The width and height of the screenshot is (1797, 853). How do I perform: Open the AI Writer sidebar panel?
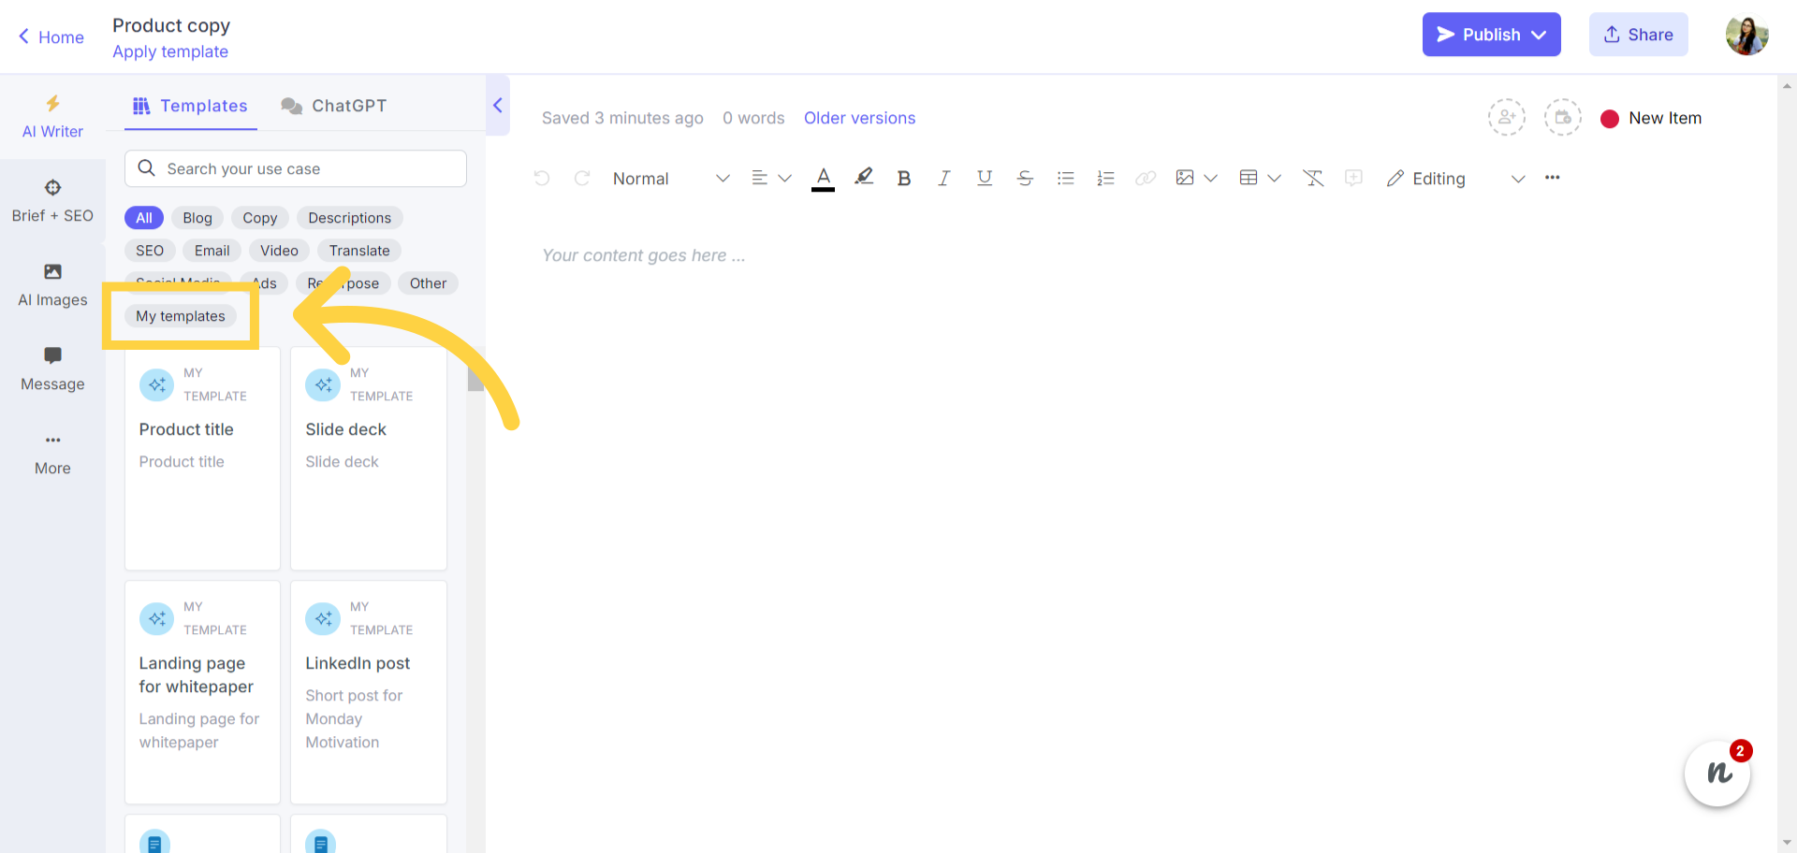click(52, 117)
